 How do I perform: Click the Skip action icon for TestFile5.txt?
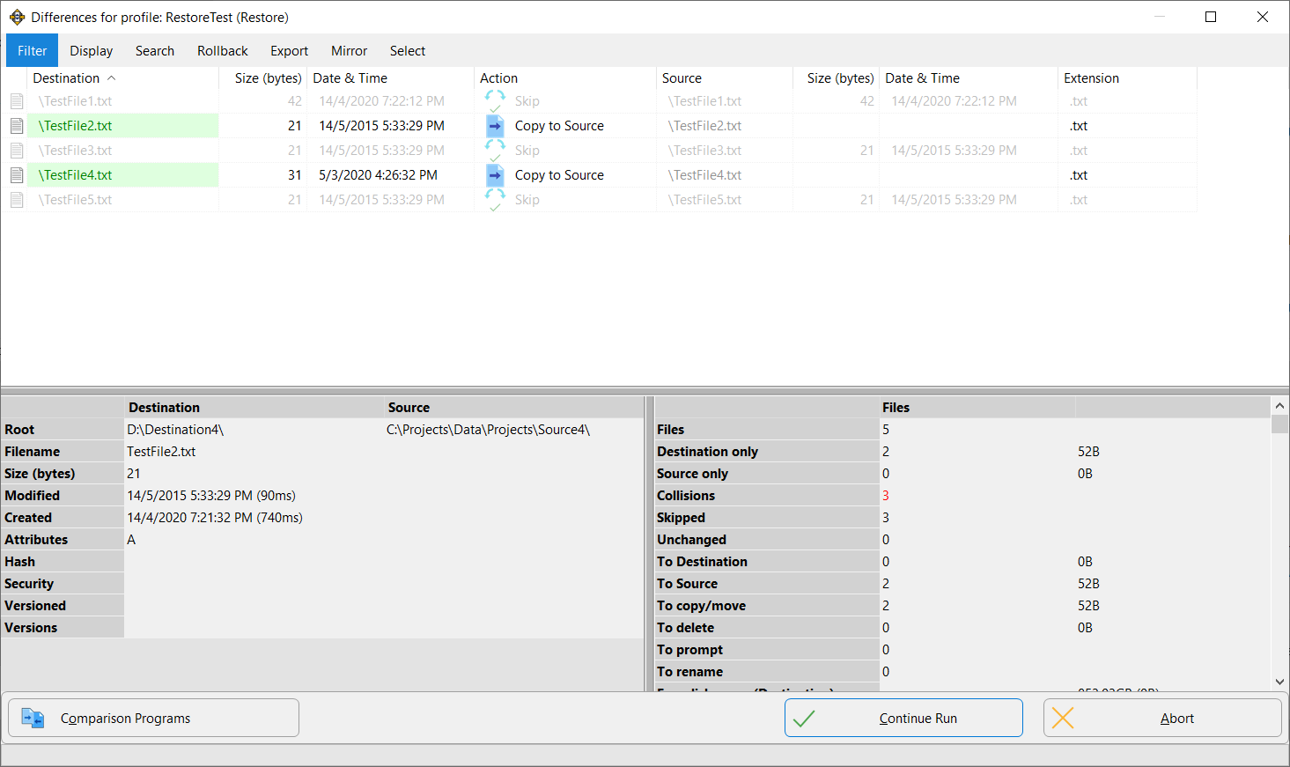(x=496, y=200)
